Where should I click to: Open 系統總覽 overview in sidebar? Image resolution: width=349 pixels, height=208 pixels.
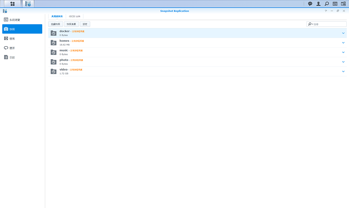22,20
